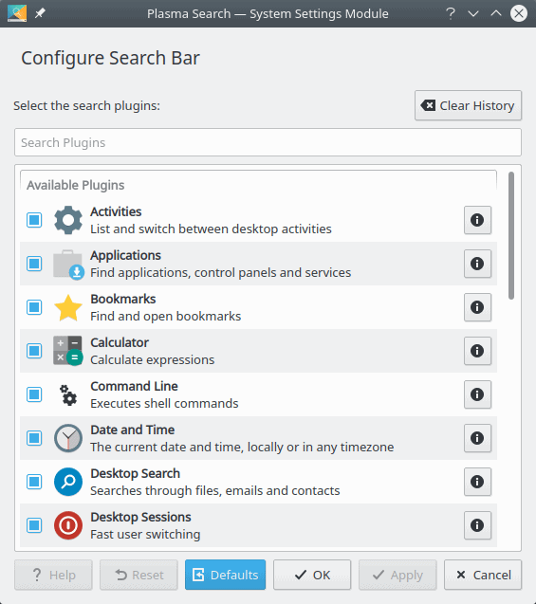
Task: Click the Clear History button
Action: [469, 105]
